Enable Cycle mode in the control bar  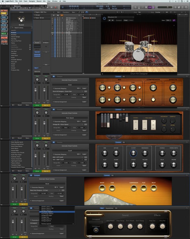click(x=135, y=7)
